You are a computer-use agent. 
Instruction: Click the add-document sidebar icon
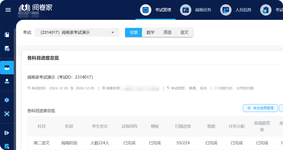7,49
